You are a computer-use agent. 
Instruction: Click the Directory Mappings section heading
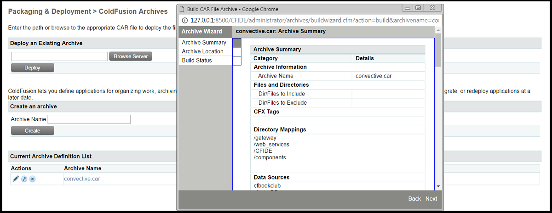point(280,129)
